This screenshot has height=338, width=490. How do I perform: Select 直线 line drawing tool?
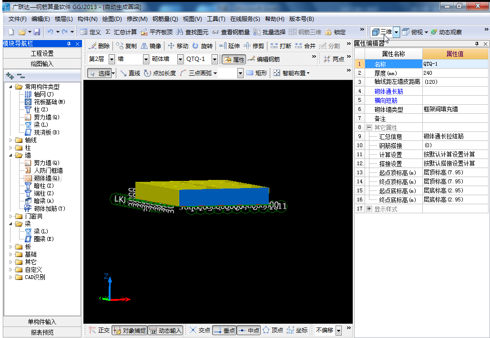[130, 73]
